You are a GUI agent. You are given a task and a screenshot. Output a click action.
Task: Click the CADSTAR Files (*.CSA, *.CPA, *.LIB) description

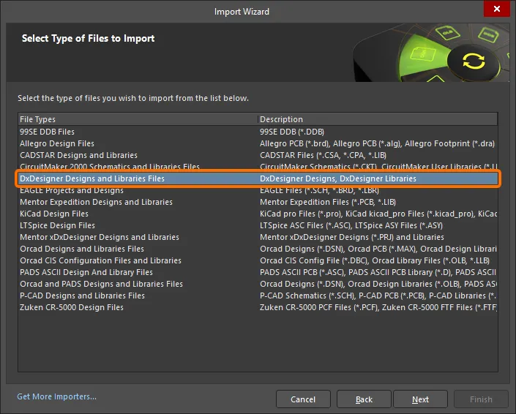323,155
